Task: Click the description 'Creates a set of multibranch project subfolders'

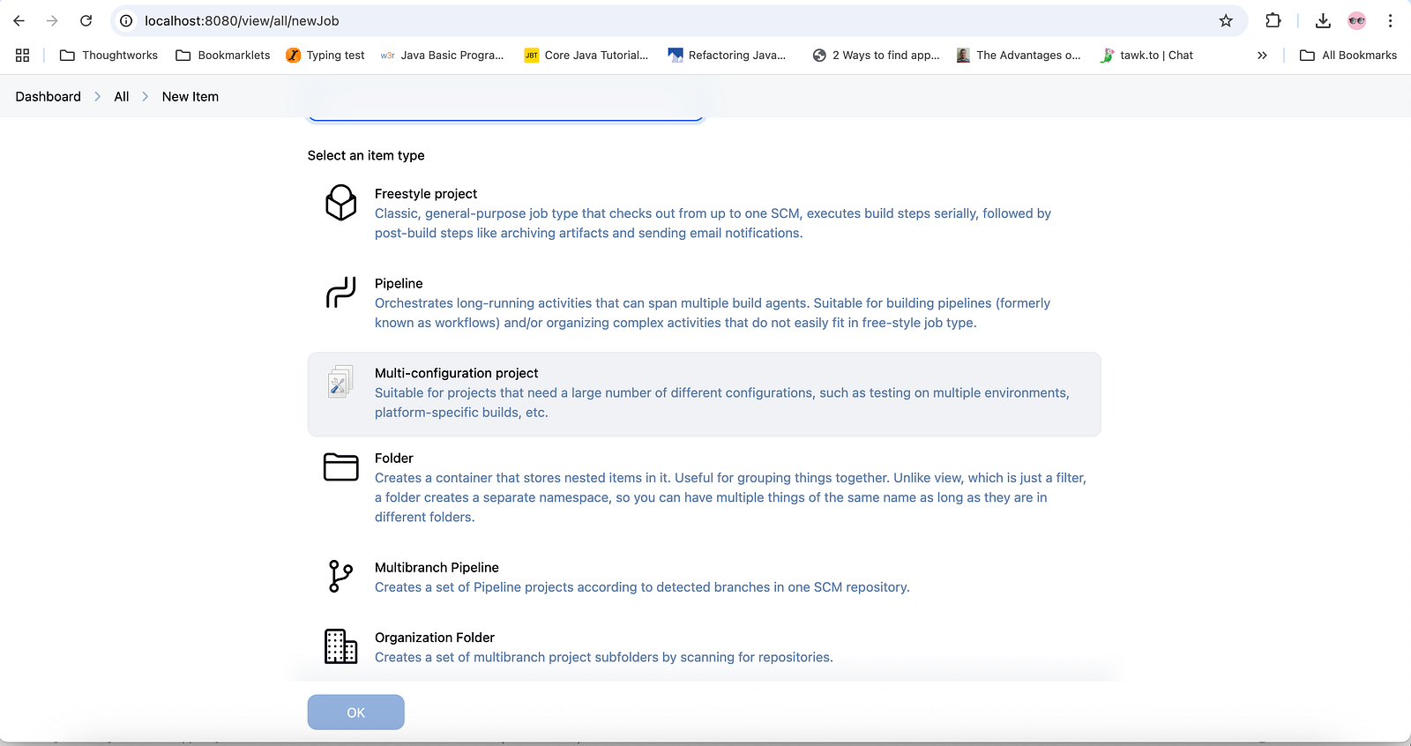Action: [x=604, y=658]
